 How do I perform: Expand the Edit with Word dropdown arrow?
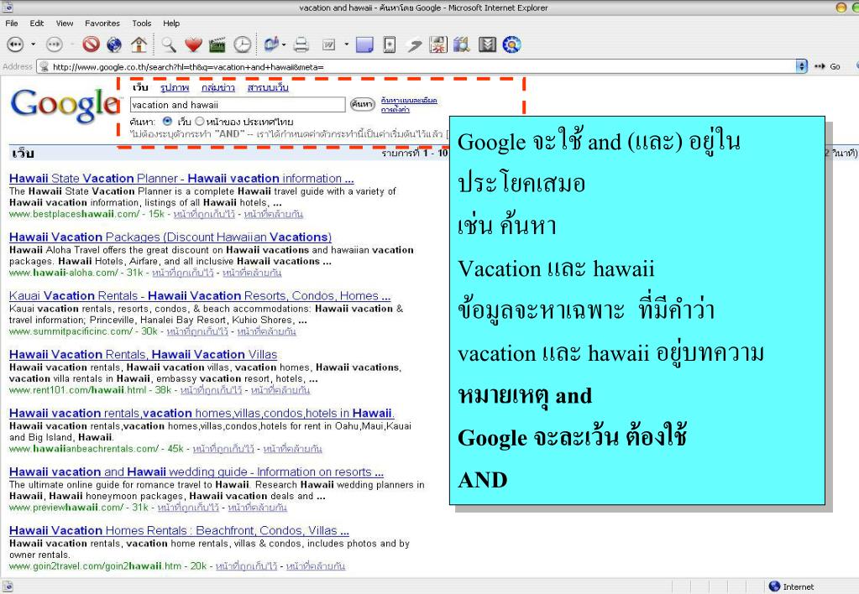tap(346, 44)
